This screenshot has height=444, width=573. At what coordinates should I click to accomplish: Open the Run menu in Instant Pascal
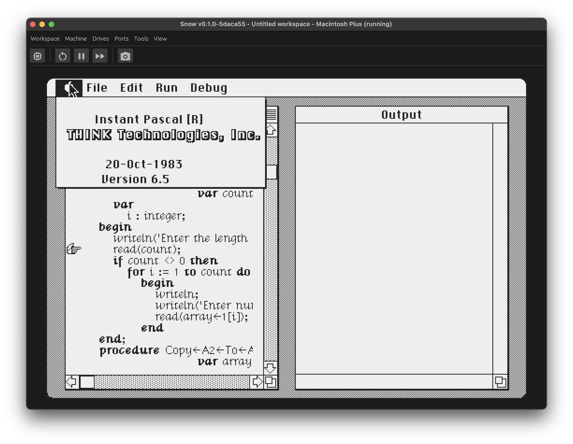coord(167,88)
